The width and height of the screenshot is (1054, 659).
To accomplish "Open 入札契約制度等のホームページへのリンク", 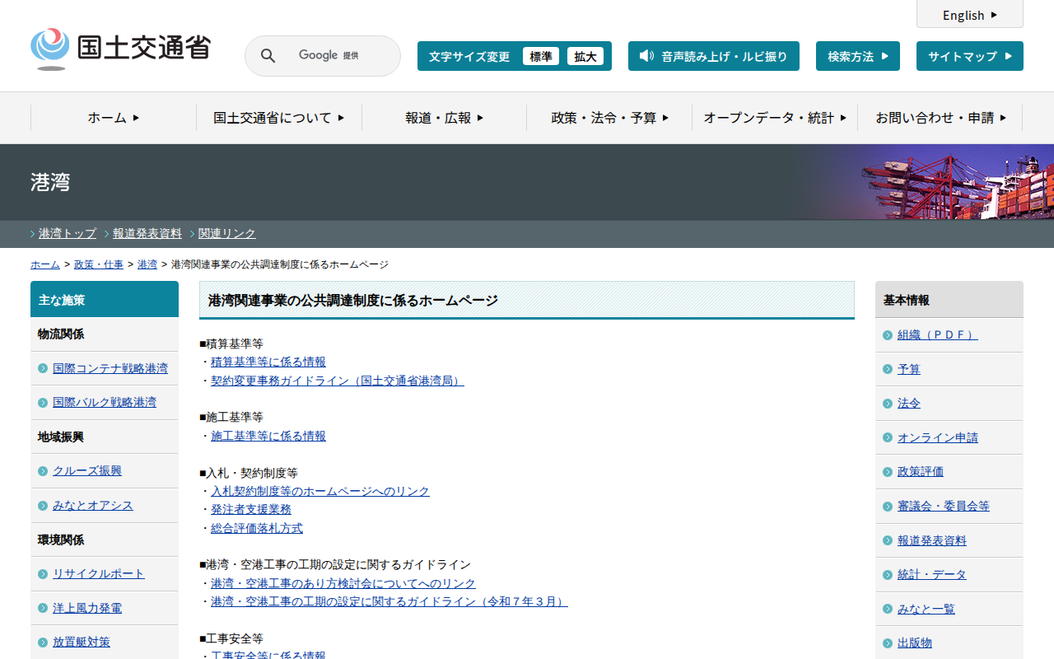I will point(320,491).
